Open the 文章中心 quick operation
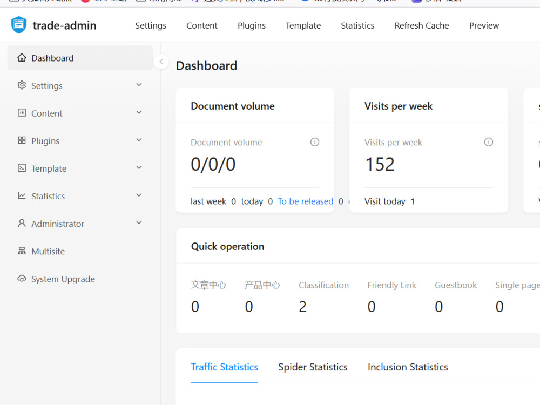 point(208,296)
